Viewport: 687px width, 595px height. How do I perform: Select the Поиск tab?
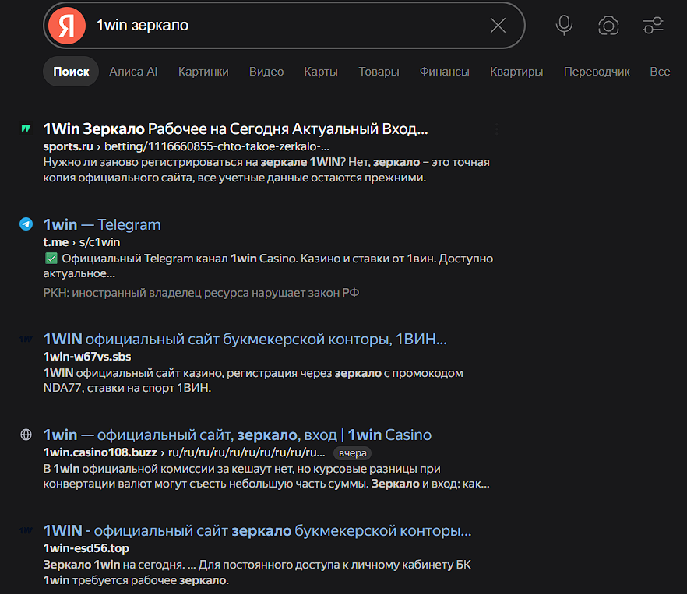coord(71,72)
